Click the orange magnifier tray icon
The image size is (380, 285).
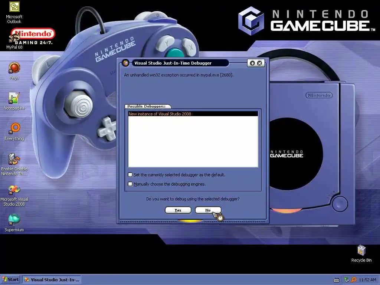(354, 280)
